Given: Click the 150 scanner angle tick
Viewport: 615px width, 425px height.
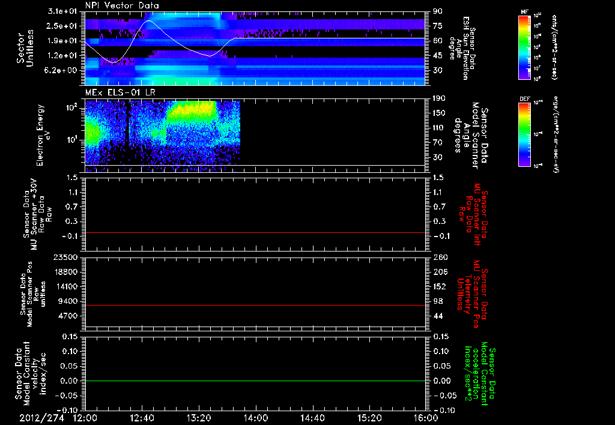Looking at the screenshot, I should pyautogui.click(x=440, y=113).
